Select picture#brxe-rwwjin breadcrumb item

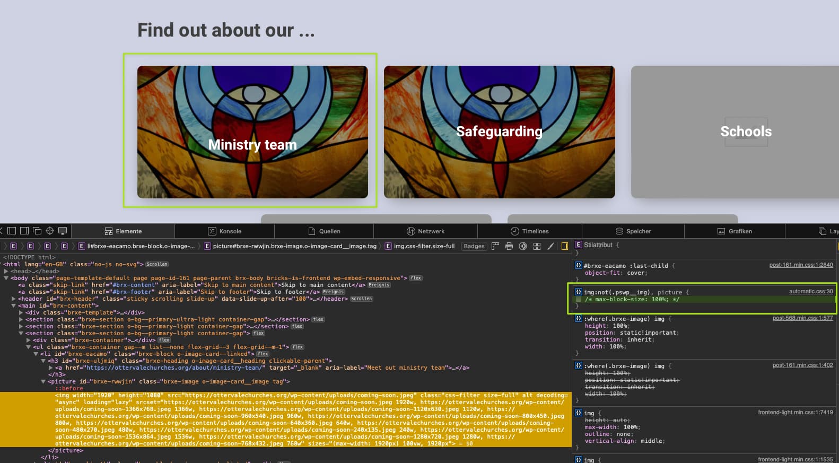click(x=291, y=246)
